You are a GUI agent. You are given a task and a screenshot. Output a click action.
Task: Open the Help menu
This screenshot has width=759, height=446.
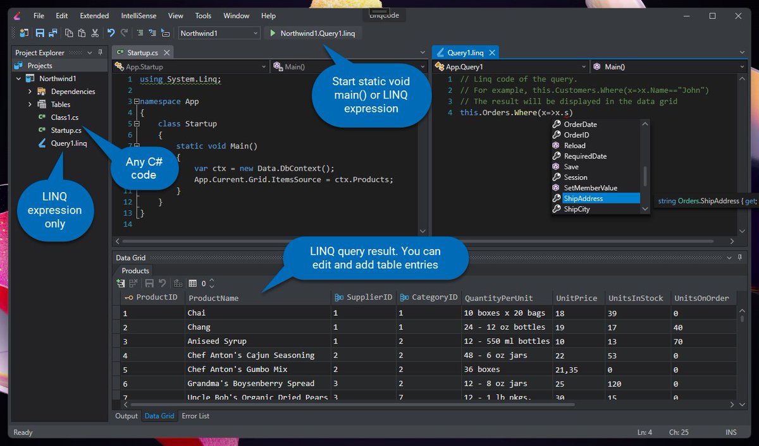[x=268, y=15]
